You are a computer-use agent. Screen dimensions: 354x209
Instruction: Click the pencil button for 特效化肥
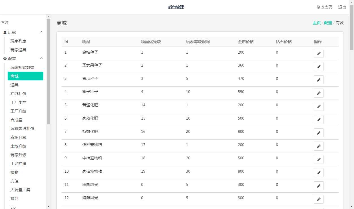[319, 133]
